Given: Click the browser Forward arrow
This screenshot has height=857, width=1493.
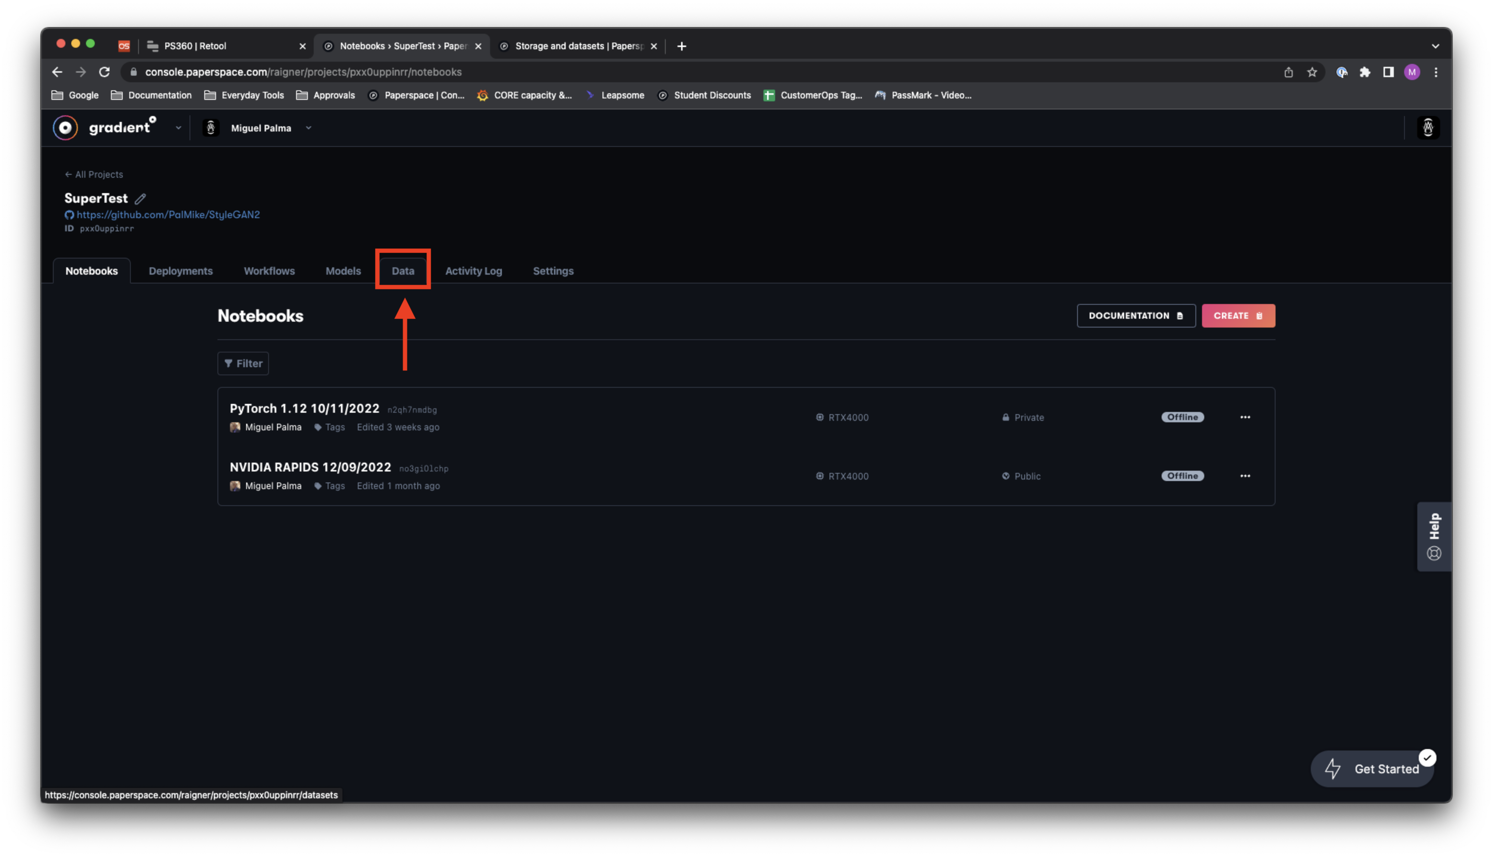Looking at the screenshot, I should (x=81, y=72).
